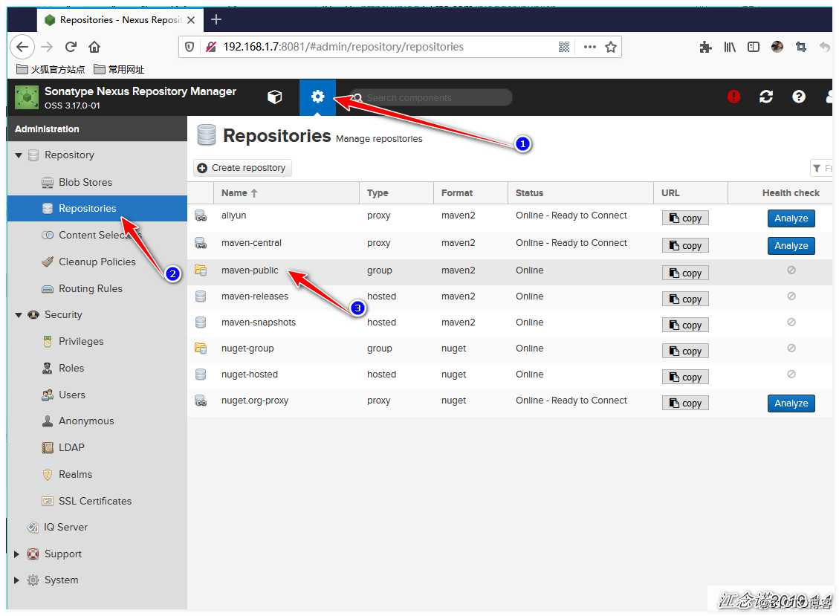Screen dimensions: 839x616
Task: Copy the URL of maven-central repository
Action: pyautogui.click(x=685, y=246)
